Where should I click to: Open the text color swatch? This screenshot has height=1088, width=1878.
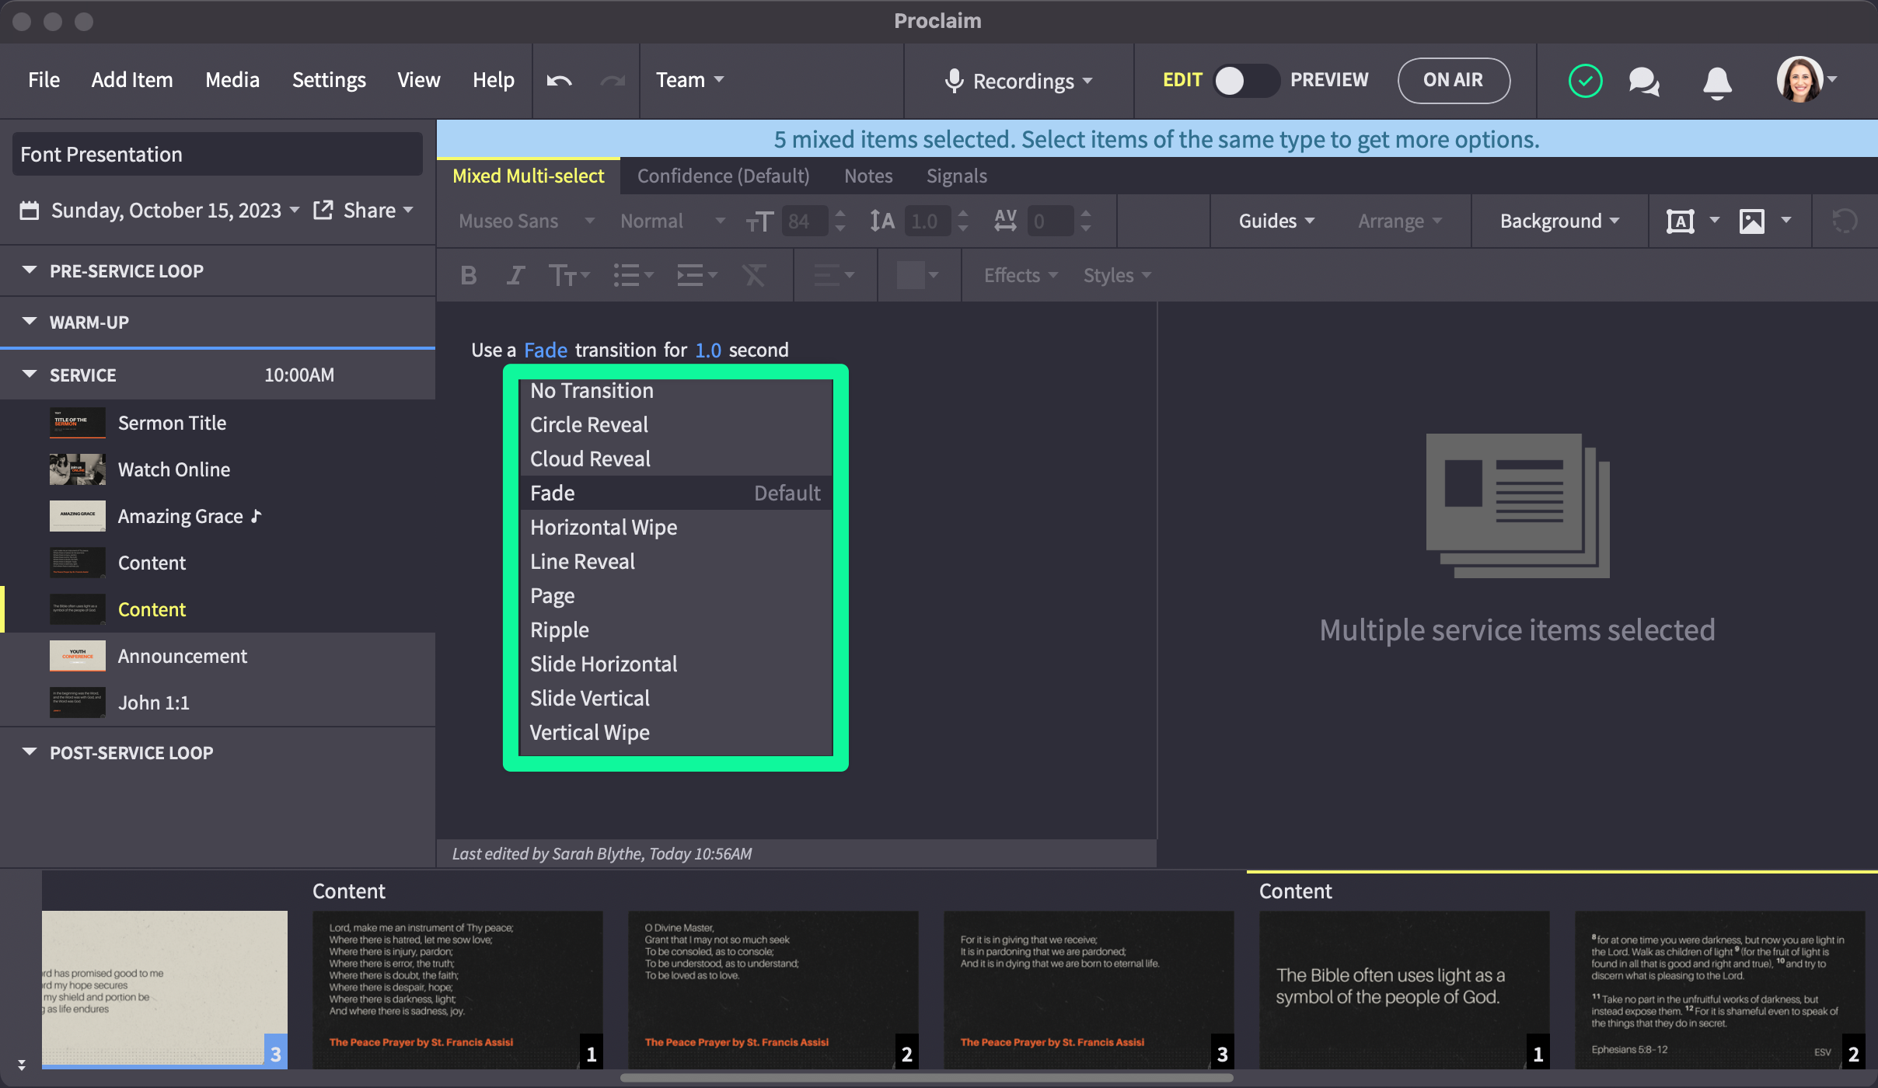918,275
